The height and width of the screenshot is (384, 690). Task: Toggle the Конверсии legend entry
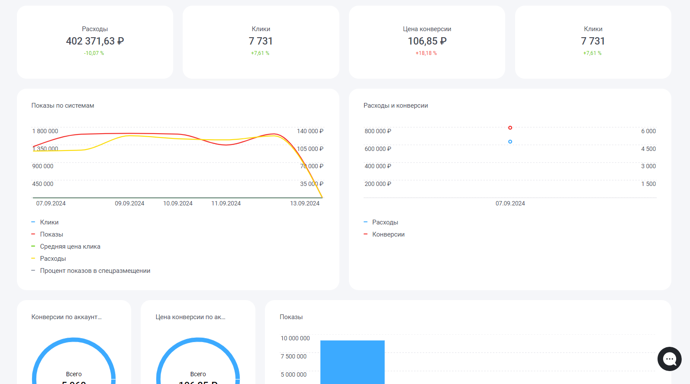384,234
